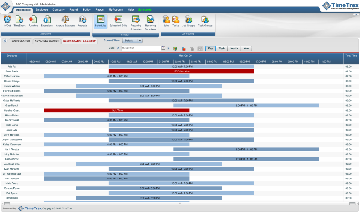This screenshot has height=214, width=360.
Task: Switch schedule to Week view
Action: click(x=222, y=48)
